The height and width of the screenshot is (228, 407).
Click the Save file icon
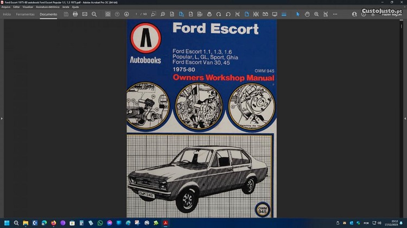coord(66,14)
